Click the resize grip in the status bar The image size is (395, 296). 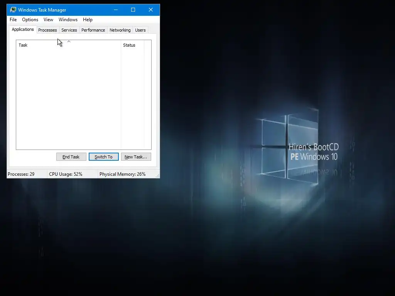[157, 176]
